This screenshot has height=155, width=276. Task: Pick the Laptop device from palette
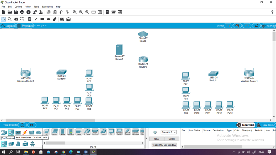click(x=55, y=132)
